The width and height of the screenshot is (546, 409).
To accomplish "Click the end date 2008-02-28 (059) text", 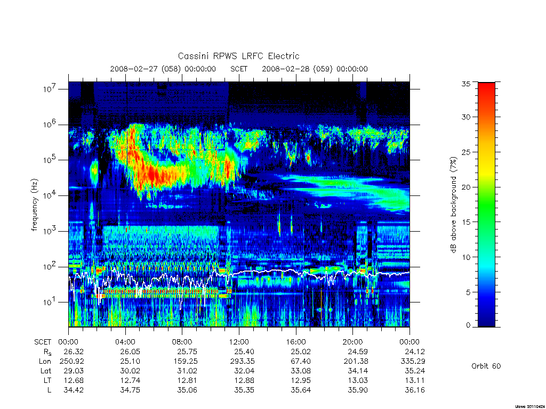I will (297, 69).
